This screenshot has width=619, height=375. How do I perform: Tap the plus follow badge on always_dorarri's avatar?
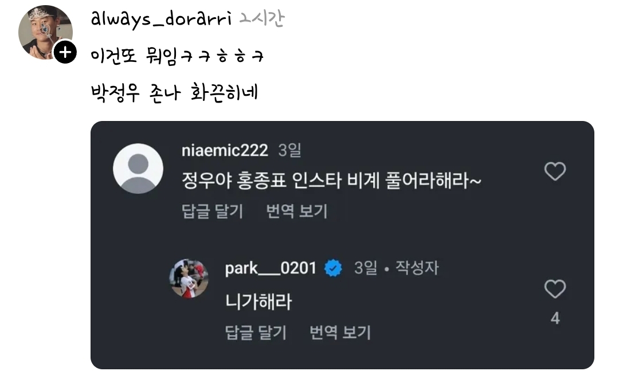click(65, 52)
